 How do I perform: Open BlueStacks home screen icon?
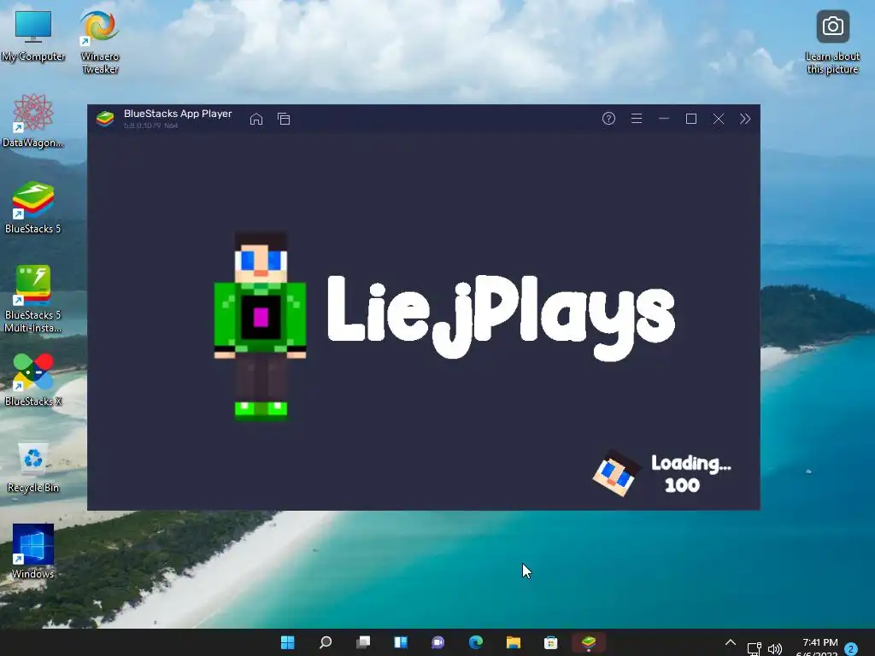tap(256, 119)
